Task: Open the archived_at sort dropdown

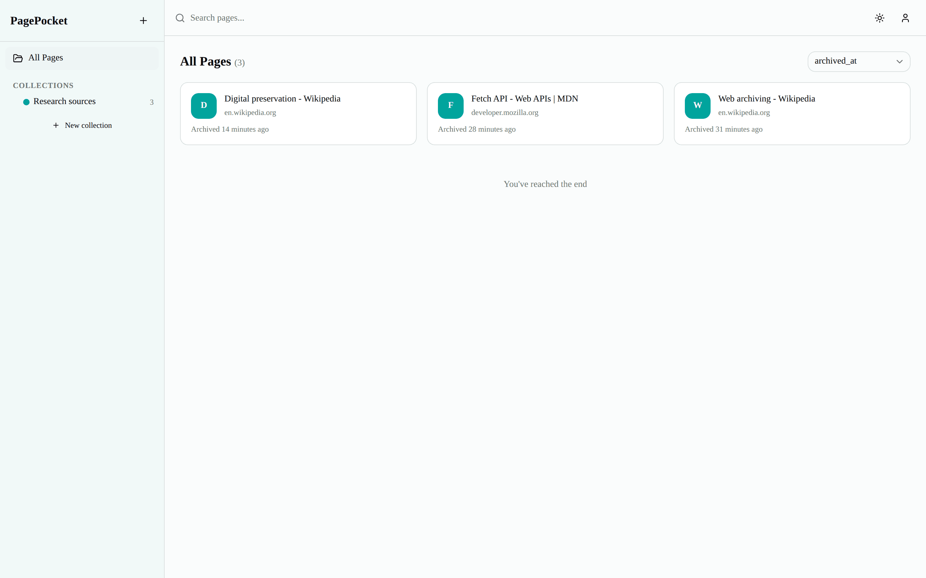Action: click(x=859, y=62)
